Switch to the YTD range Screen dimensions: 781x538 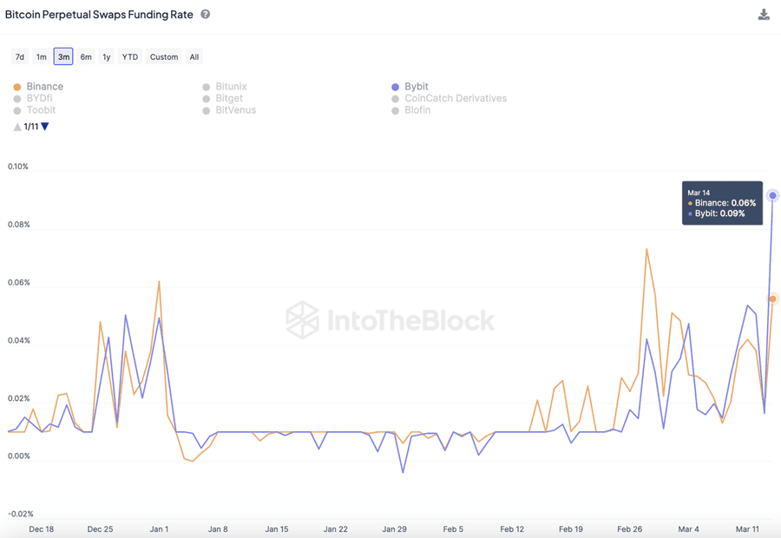click(129, 57)
